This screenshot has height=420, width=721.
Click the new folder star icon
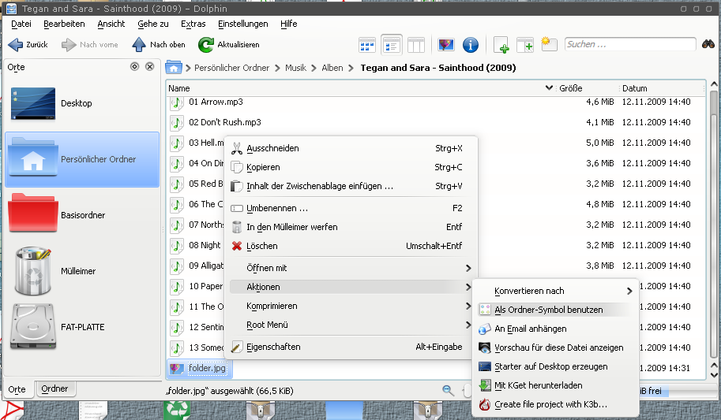tap(549, 44)
